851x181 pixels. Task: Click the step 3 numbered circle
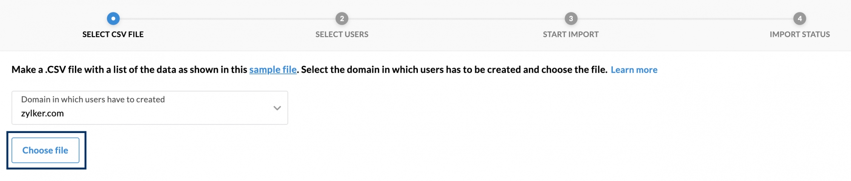tap(571, 19)
